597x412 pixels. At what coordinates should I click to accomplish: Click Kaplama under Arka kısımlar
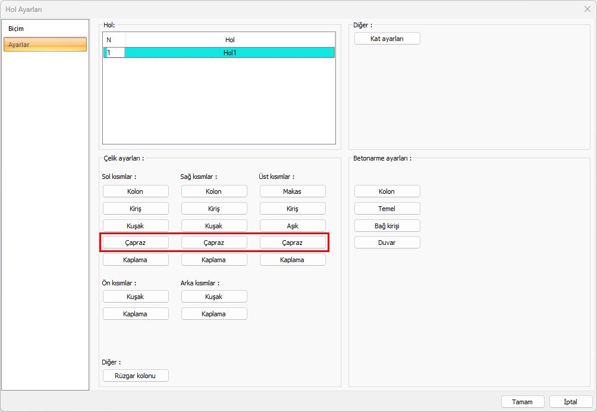tap(214, 314)
